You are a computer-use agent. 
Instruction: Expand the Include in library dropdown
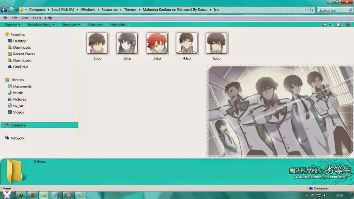(x=41, y=25)
